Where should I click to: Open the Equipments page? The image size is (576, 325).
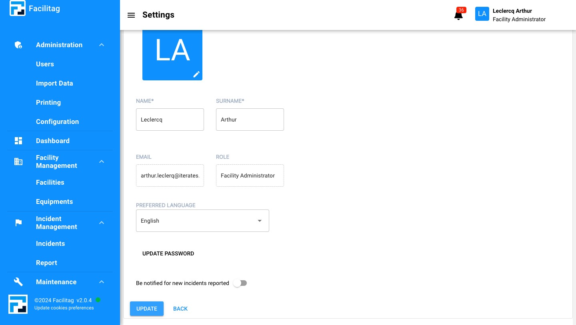(54, 201)
